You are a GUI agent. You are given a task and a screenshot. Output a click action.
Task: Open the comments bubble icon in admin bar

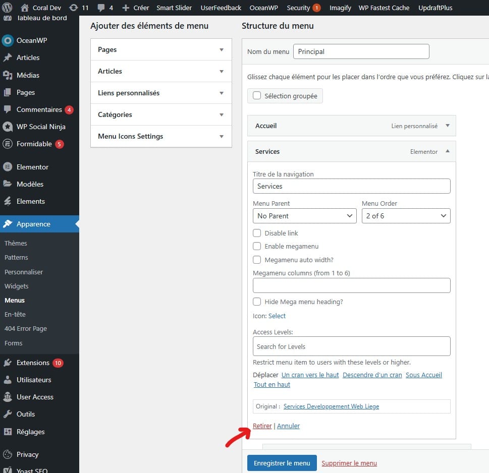[101, 8]
